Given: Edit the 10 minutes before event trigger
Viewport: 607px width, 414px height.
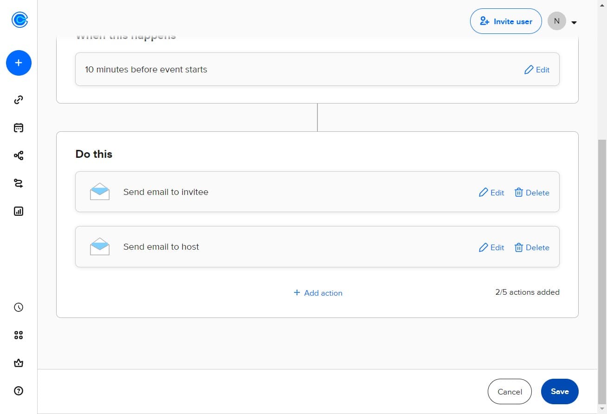Looking at the screenshot, I should (x=537, y=70).
